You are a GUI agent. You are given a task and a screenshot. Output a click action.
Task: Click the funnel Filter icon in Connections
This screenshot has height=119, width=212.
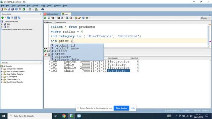12,18
